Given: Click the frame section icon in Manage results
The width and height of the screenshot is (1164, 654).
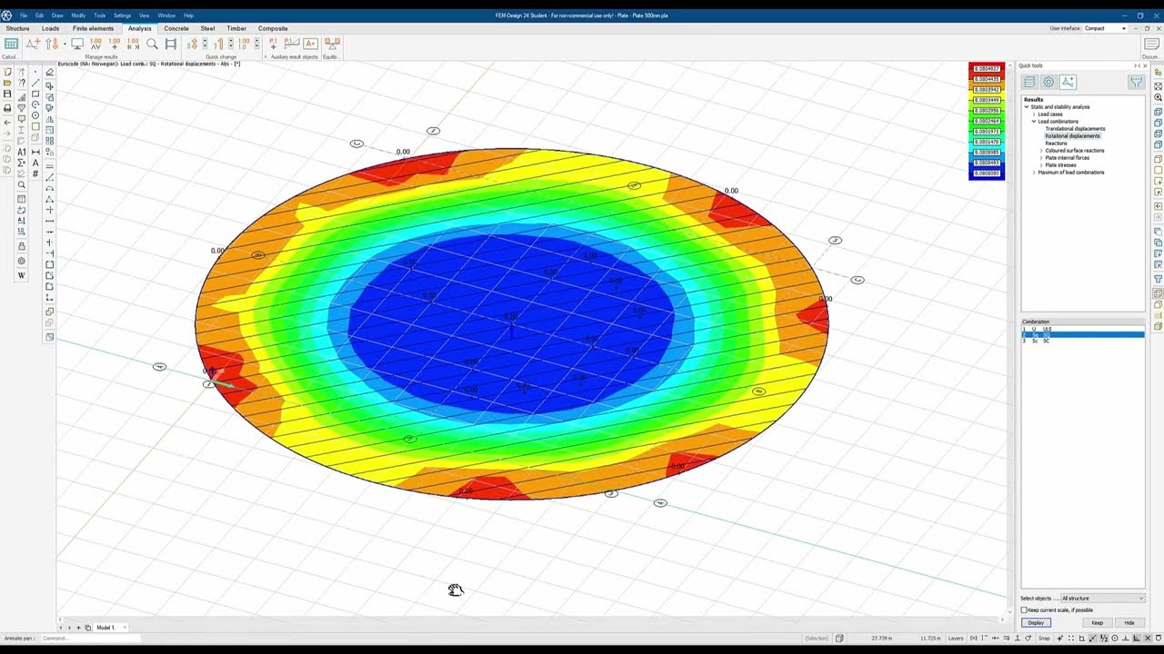Looking at the screenshot, I should pos(170,44).
